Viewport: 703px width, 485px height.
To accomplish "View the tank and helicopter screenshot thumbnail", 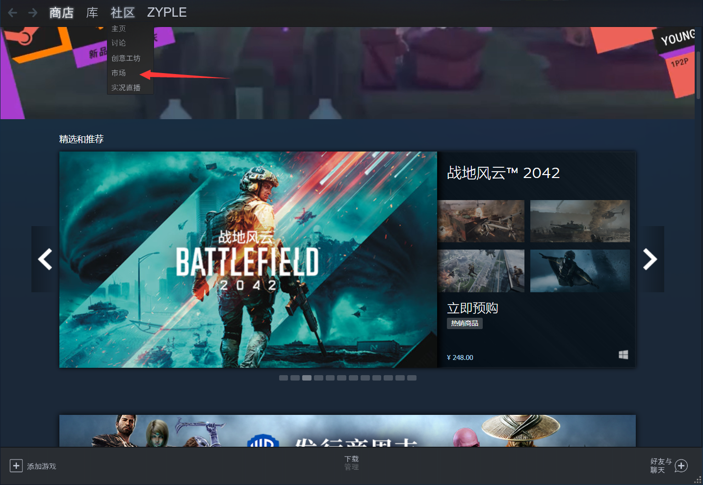I will coord(580,221).
